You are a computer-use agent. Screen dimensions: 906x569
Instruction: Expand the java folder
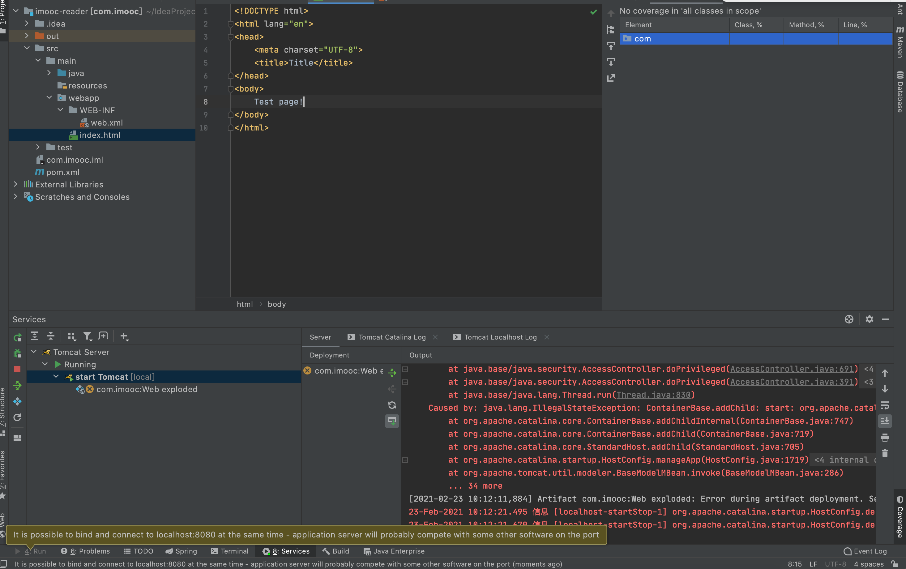[x=49, y=73]
